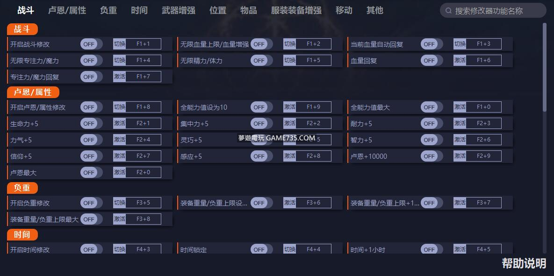Click 激活 button next to 血量回复
This screenshot has height=276, width=554.
pos(460,60)
